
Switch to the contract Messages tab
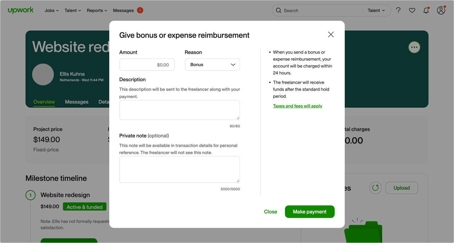77,102
